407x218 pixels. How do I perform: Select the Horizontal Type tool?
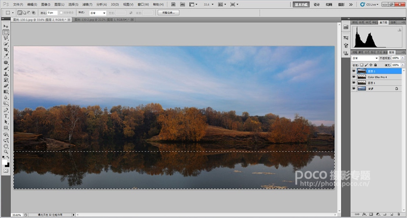(6, 116)
